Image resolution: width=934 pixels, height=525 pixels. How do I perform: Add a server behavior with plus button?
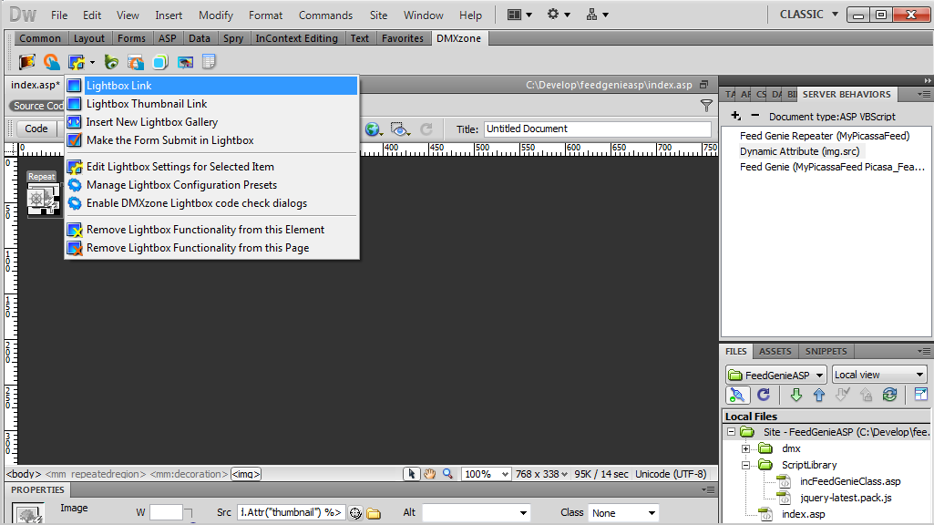[x=735, y=116]
